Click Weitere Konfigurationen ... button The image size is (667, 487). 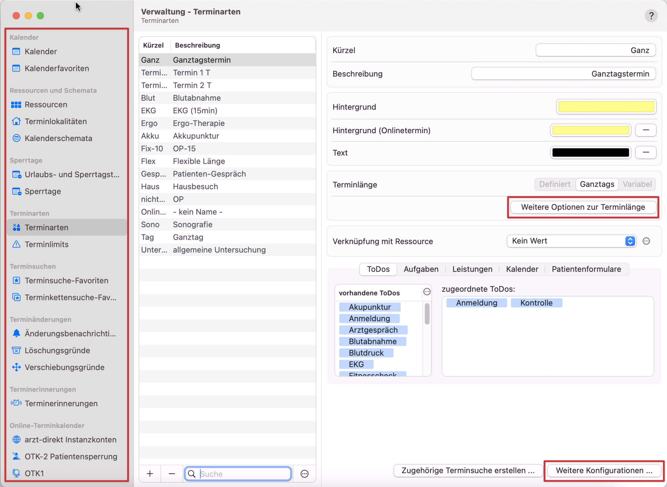point(604,471)
